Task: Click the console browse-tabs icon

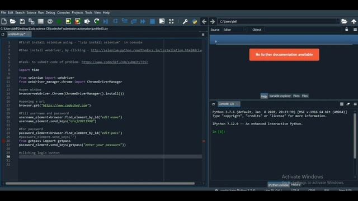Action: pos(213,104)
